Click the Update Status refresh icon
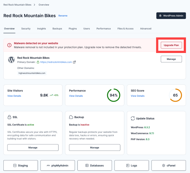 [133, 118]
